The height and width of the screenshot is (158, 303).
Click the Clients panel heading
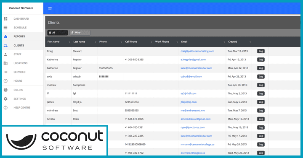coord(54,23)
